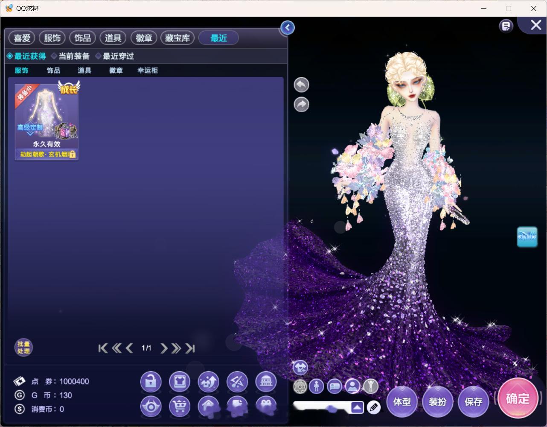Save the outfit with 保存
This screenshot has height=427, width=547.
click(x=473, y=402)
